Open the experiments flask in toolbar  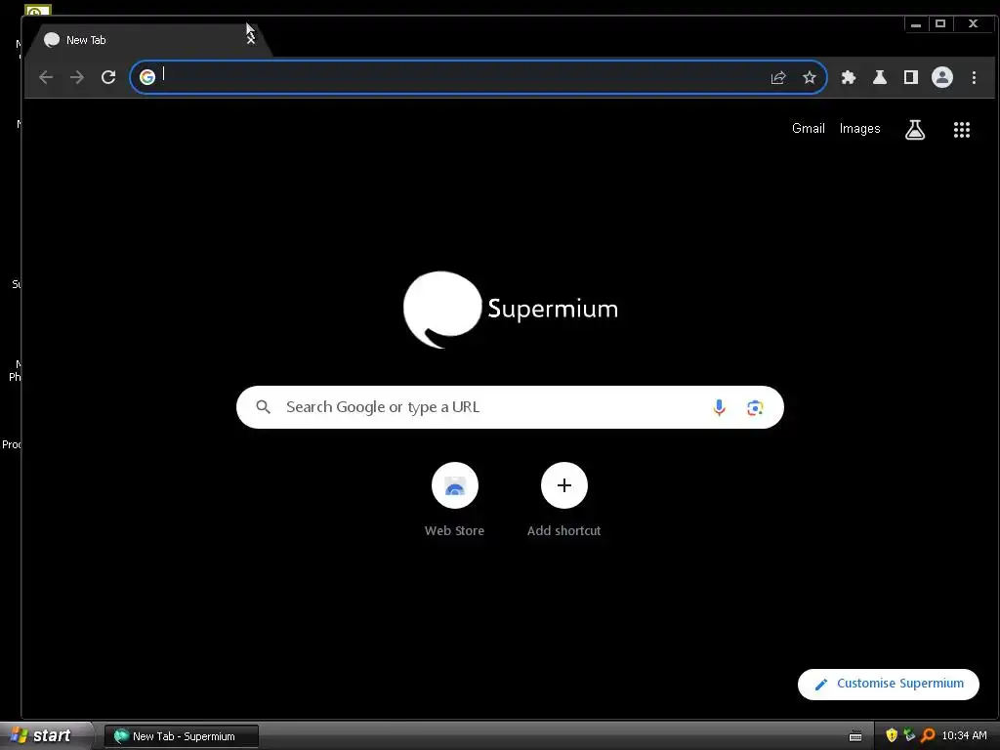pos(880,78)
